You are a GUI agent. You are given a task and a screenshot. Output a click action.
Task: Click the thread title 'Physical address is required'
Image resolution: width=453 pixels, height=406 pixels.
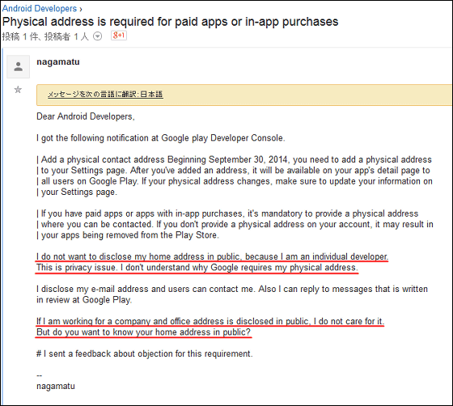[x=170, y=22]
